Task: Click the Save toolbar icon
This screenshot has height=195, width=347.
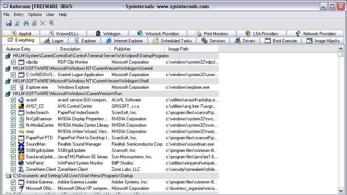Action: tap(9, 23)
